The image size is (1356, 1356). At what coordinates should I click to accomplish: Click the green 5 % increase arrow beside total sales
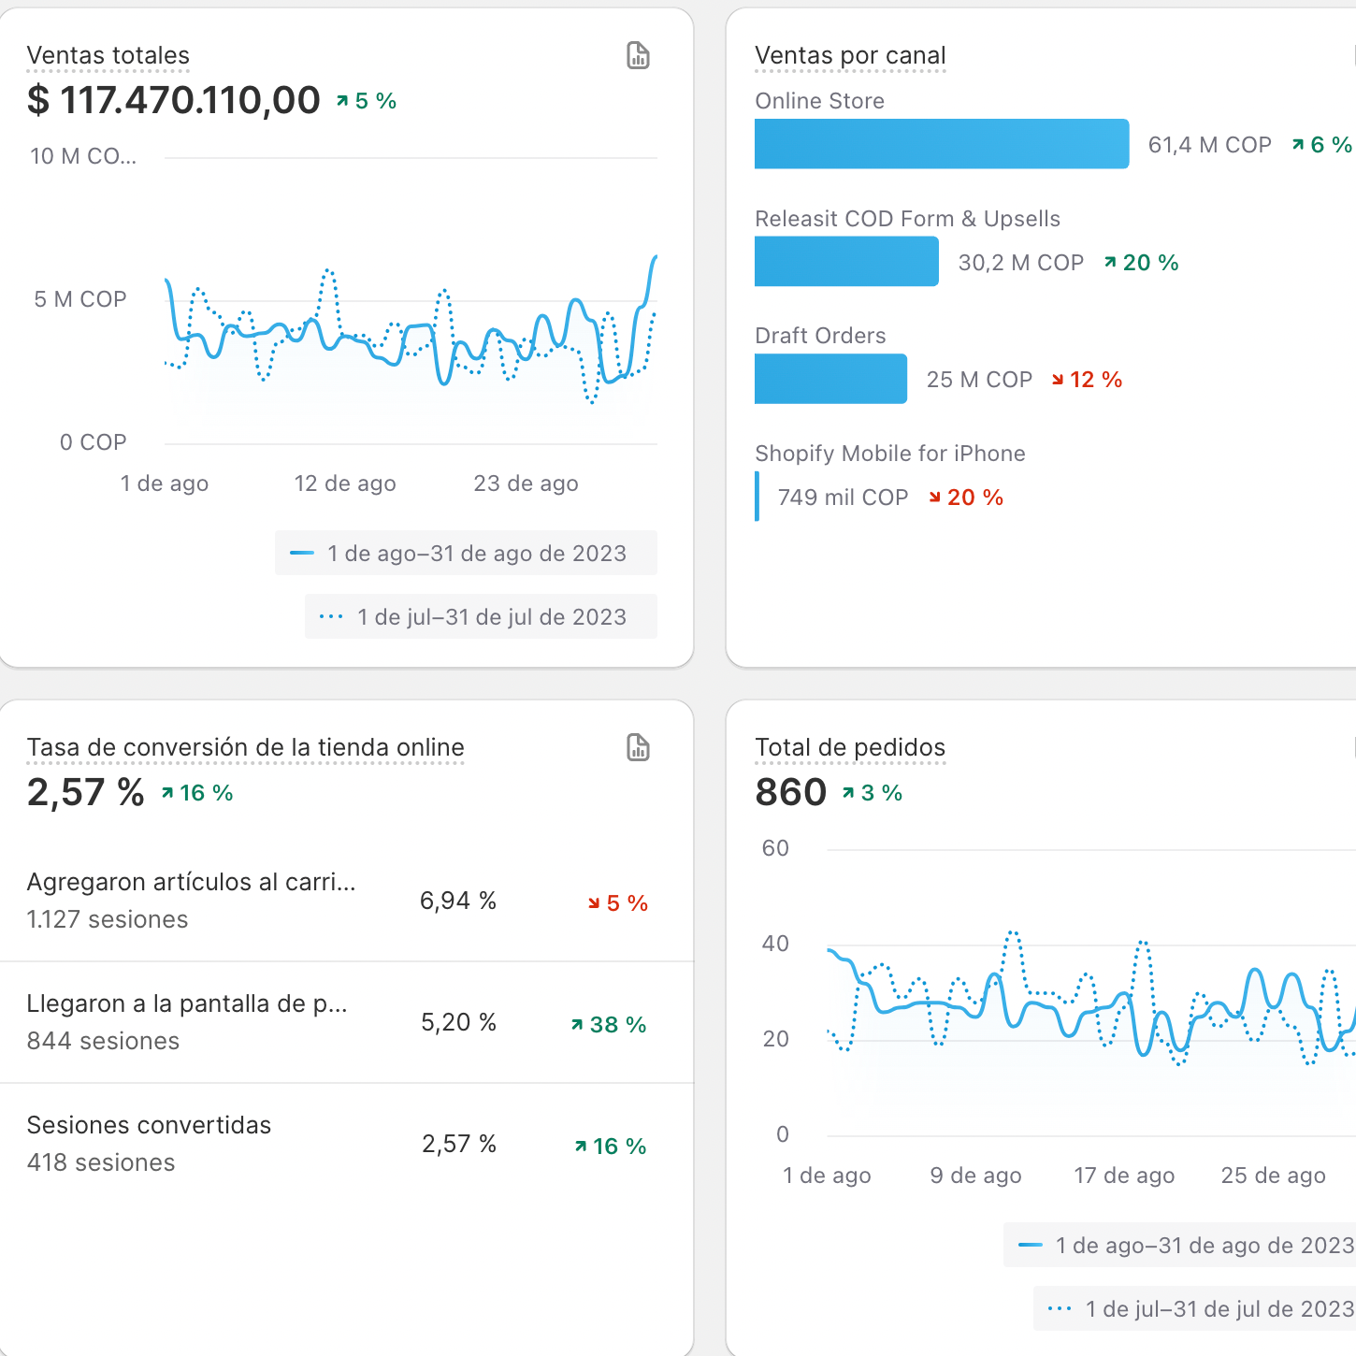point(343,101)
